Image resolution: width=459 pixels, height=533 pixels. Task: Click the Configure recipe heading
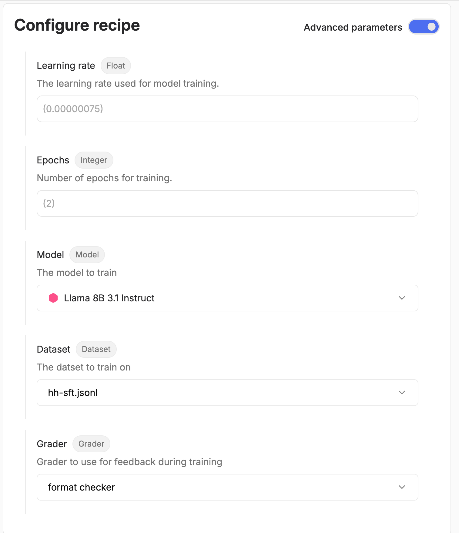77,25
